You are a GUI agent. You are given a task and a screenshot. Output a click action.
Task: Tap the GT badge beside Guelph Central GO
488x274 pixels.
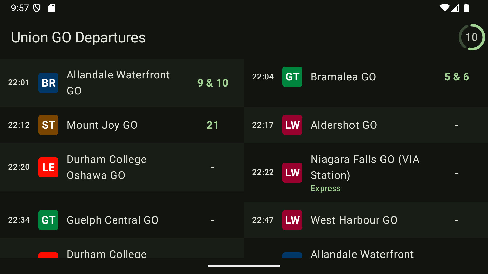tap(48, 220)
